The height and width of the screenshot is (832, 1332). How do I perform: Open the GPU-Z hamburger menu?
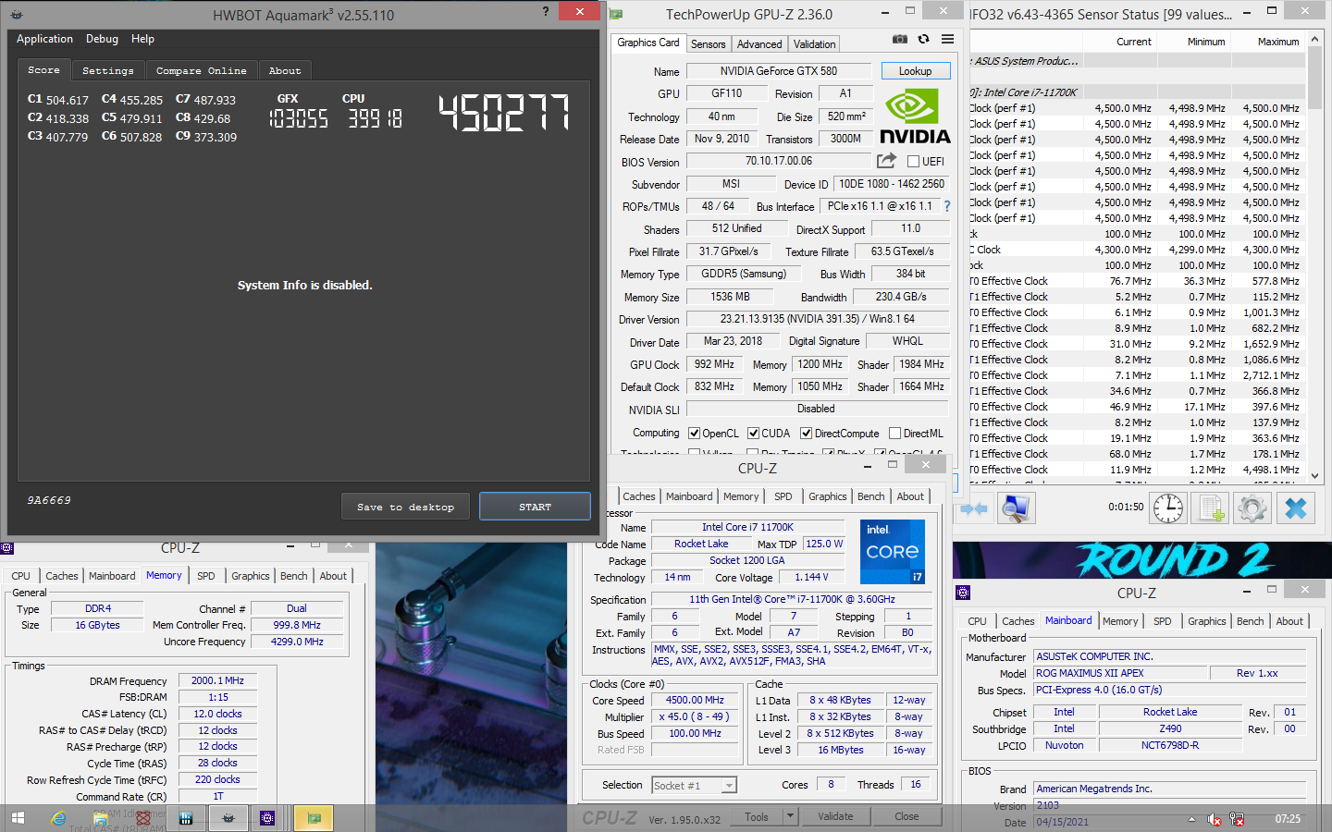click(947, 39)
